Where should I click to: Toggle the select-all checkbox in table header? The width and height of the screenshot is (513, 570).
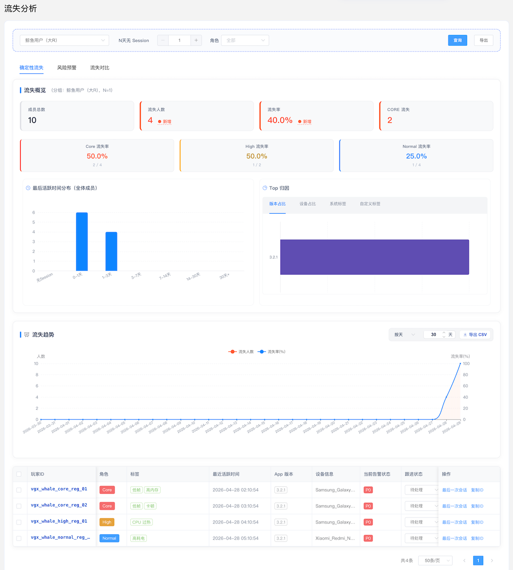pos(19,474)
